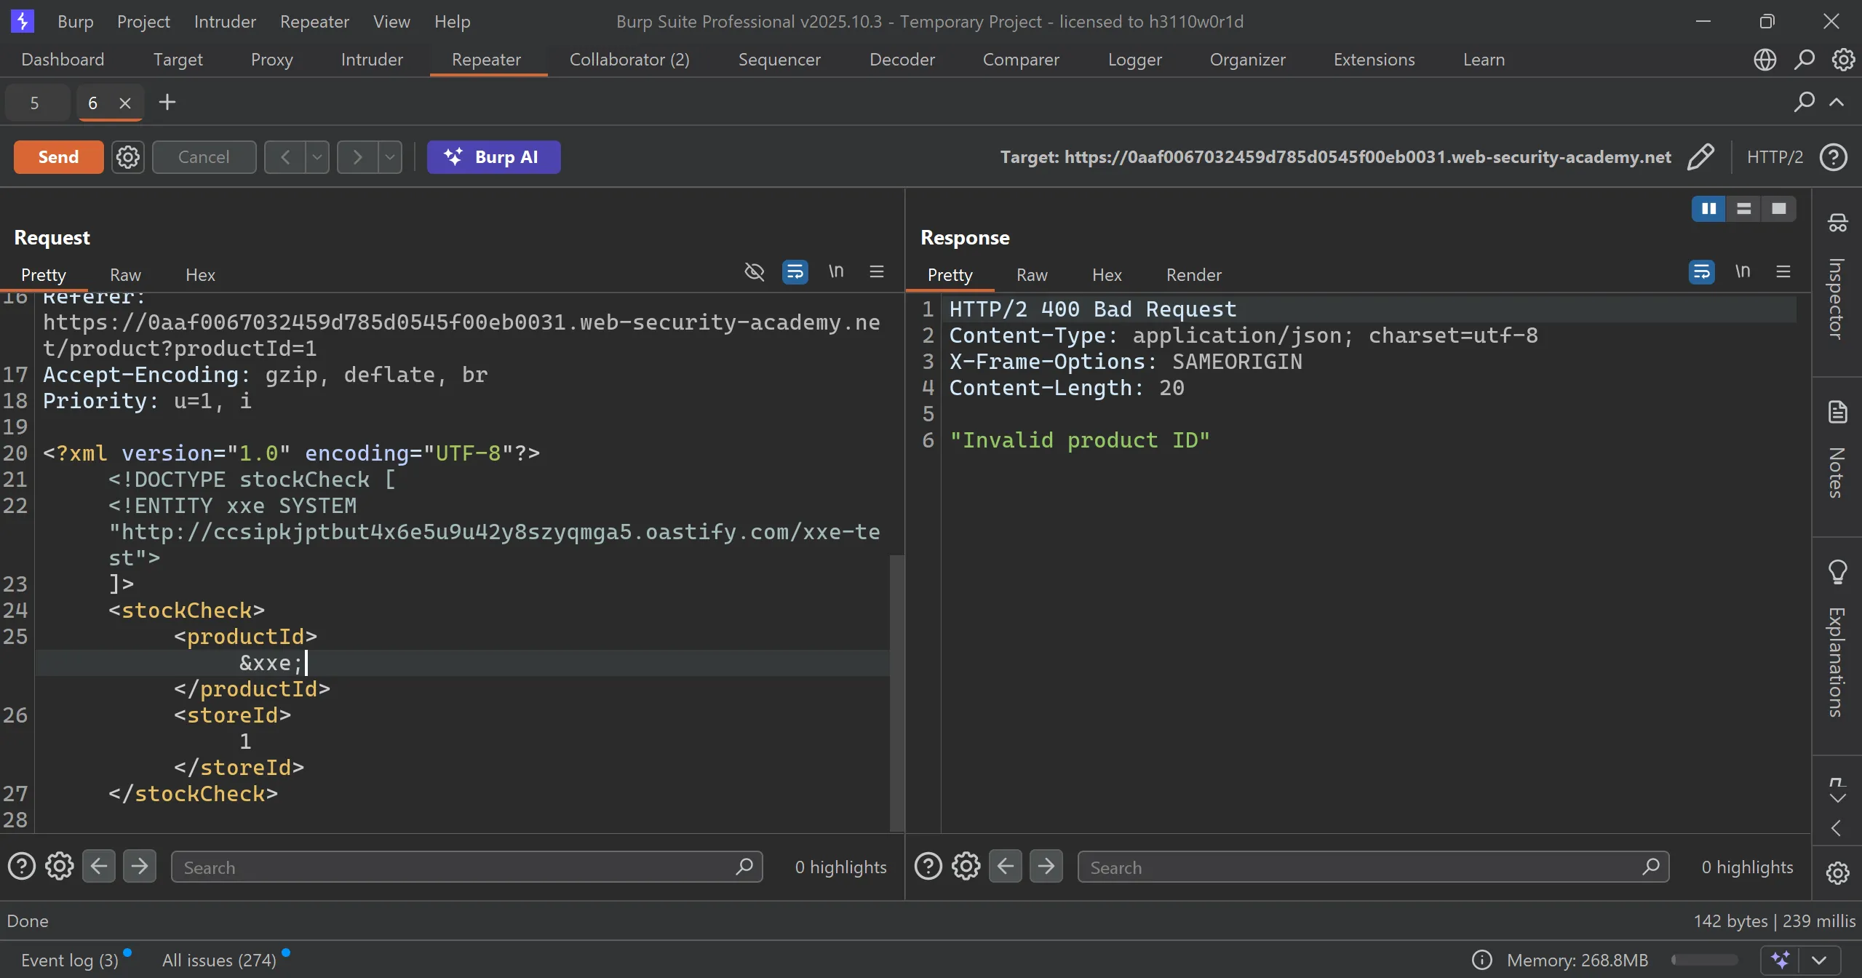Expand history back dropdown arrow

coord(317,156)
